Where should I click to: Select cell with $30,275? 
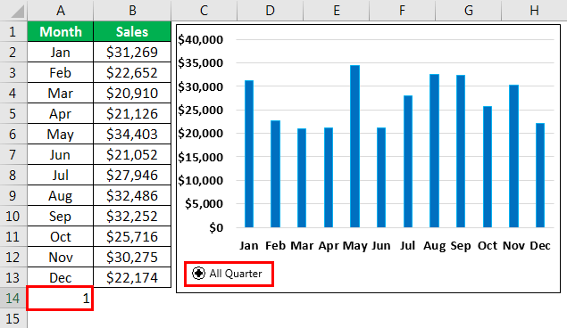[132, 258]
